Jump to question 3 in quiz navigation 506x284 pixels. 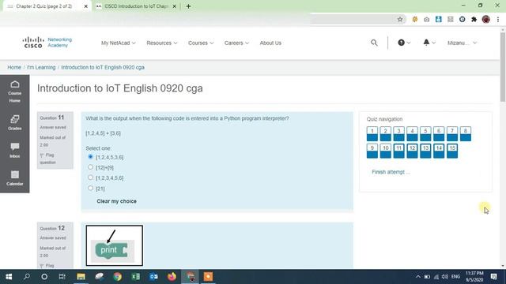398,133
